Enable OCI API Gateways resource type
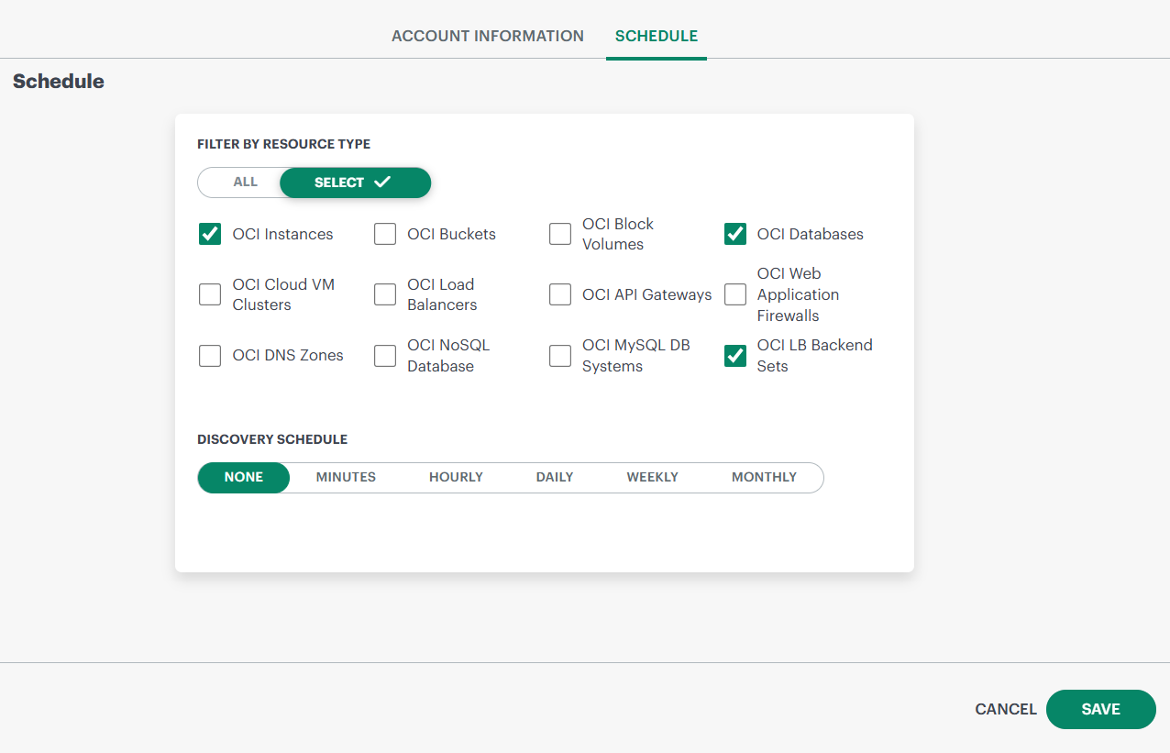This screenshot has height=753, width=1170. pos(560,294)
